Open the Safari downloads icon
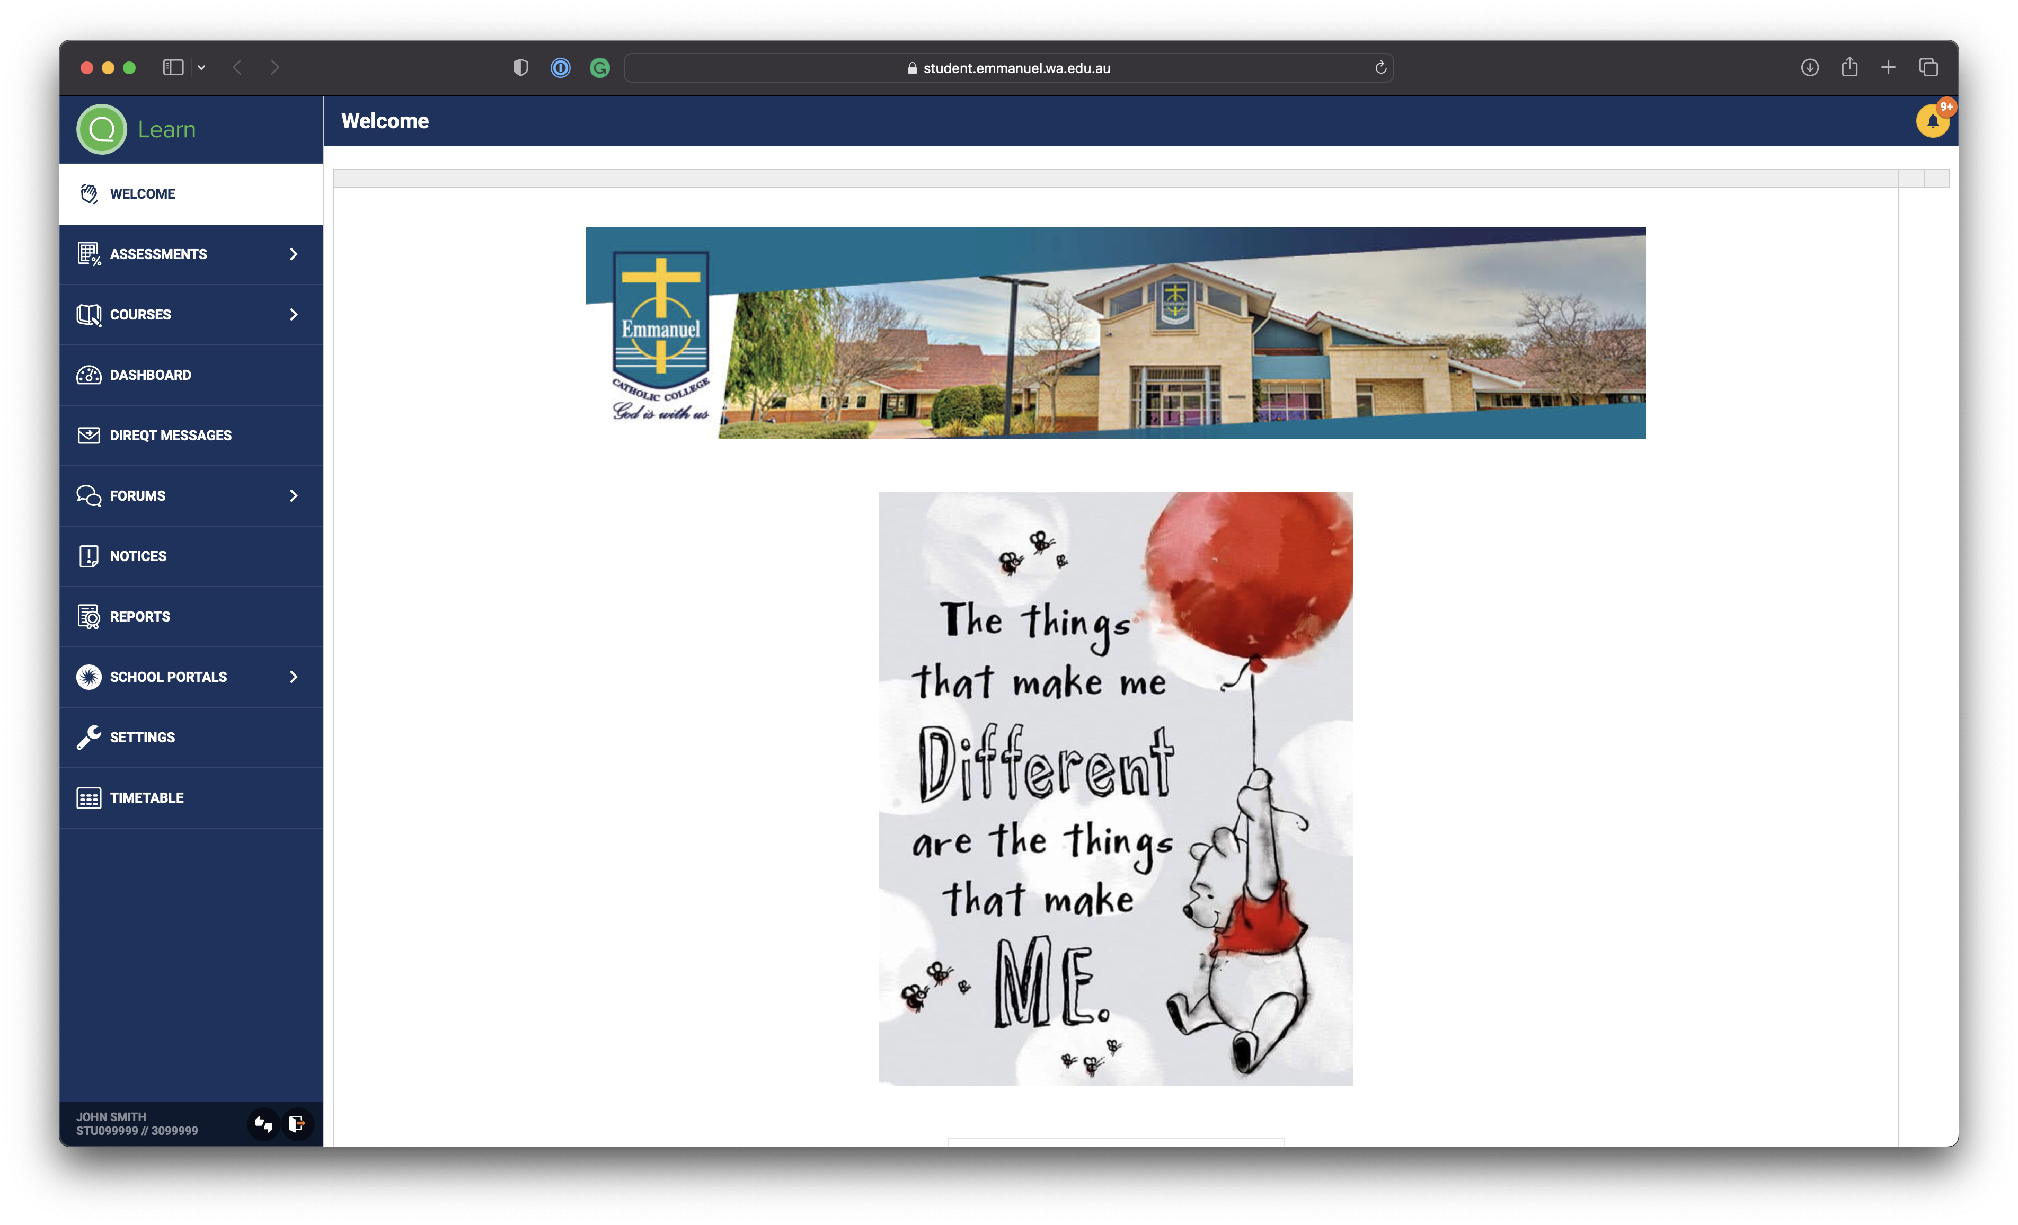The image size is (2018, 1225). (1810, 68)
